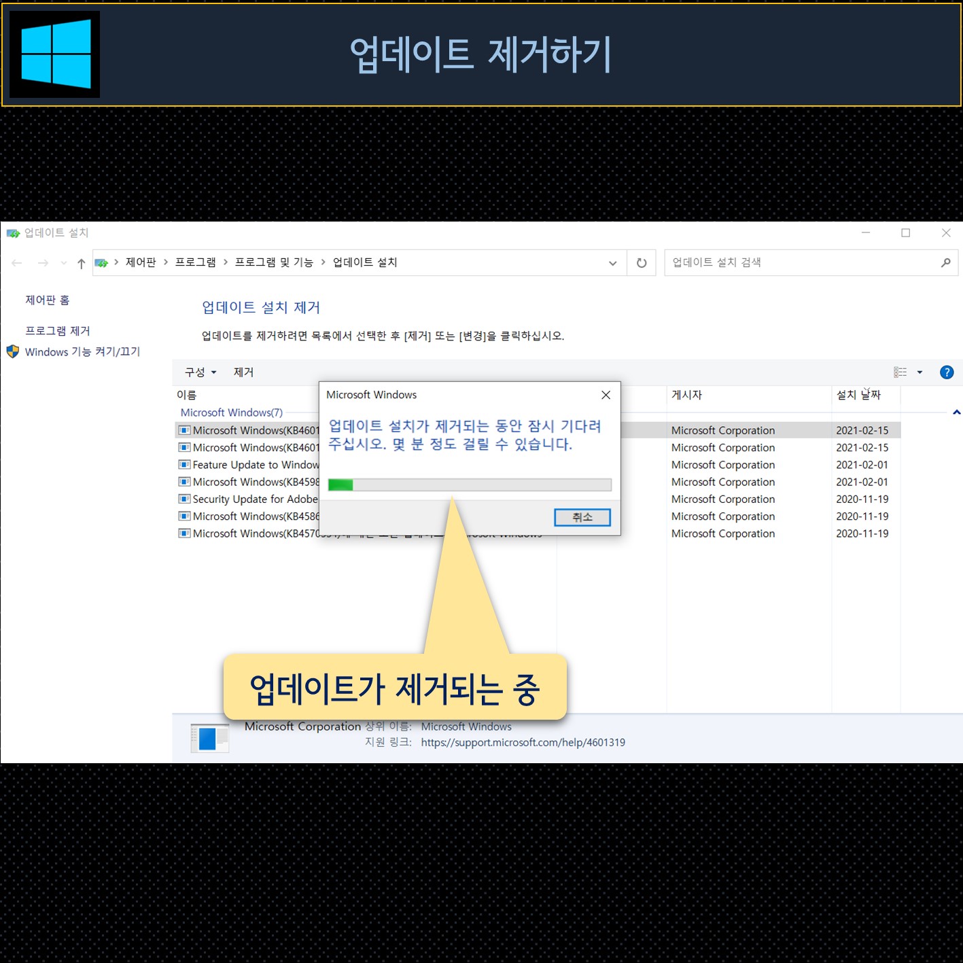Click the Feature Update row icon
The image size is (963, 963).
click(x=184, y=465)
